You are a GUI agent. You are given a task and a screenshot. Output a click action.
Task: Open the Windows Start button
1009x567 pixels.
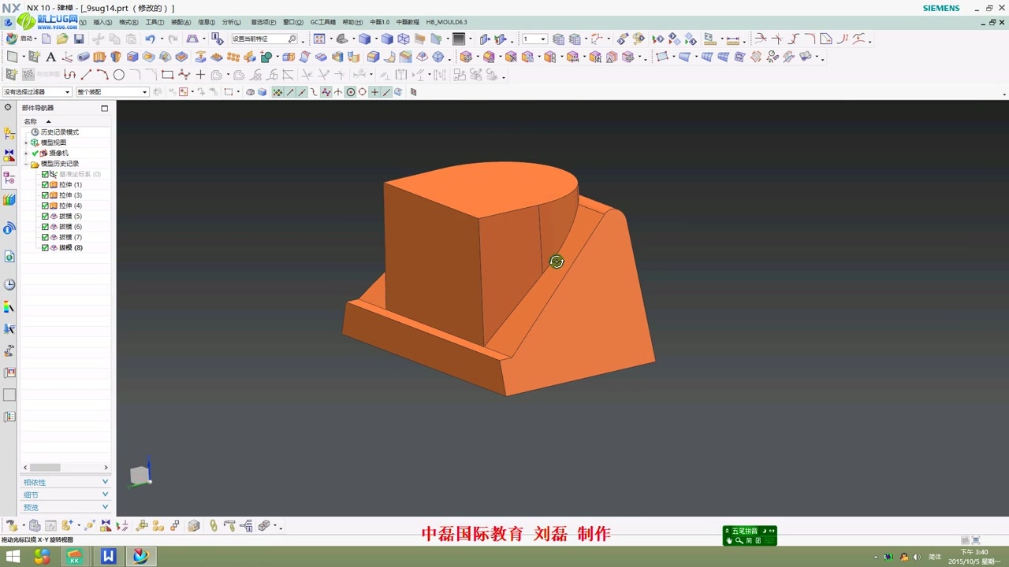[13, 557]
